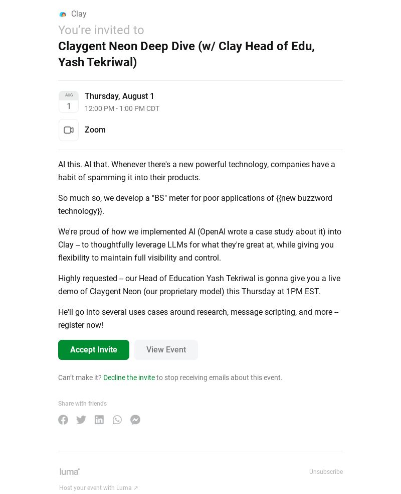Click the Zoom location label

tap(95, 130)
